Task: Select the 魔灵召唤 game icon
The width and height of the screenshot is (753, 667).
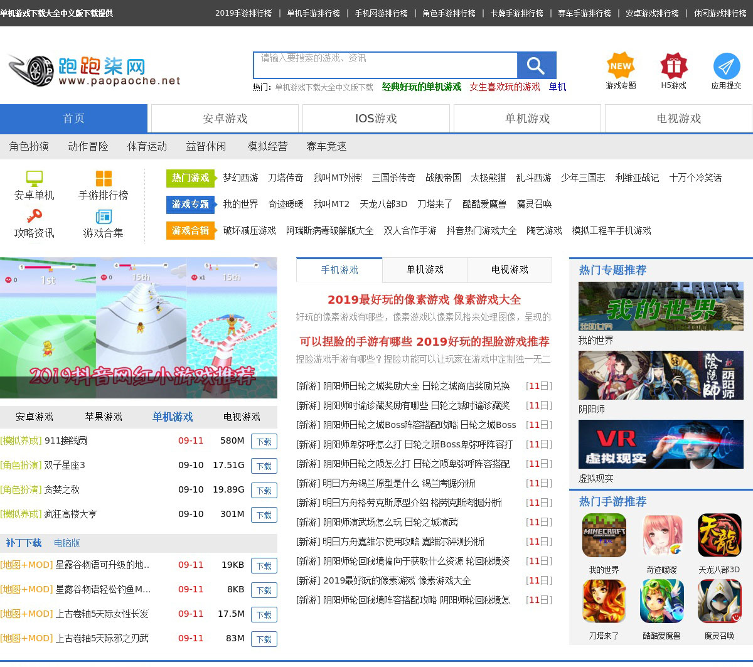Action: pyautogui.click(x=719, y=601)
